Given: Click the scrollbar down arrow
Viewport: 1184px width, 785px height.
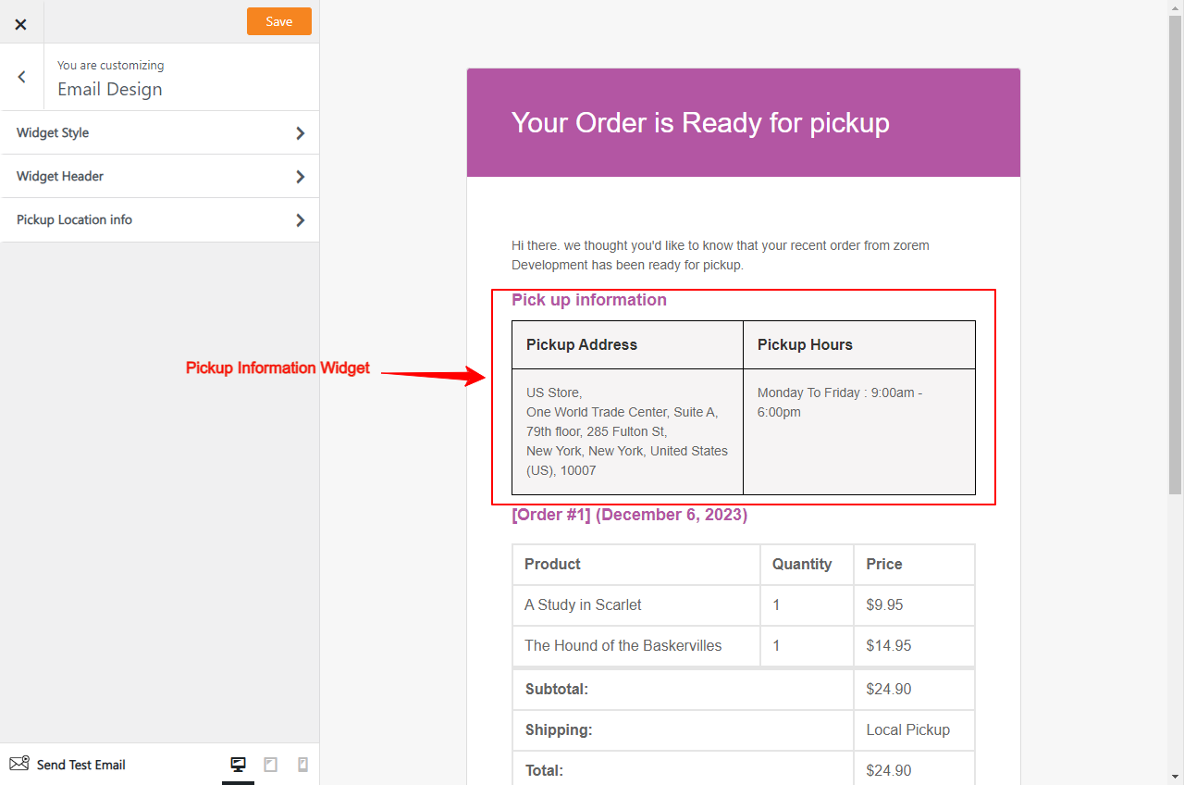Looking at the screenshot, I should [x=1177, y=778].
